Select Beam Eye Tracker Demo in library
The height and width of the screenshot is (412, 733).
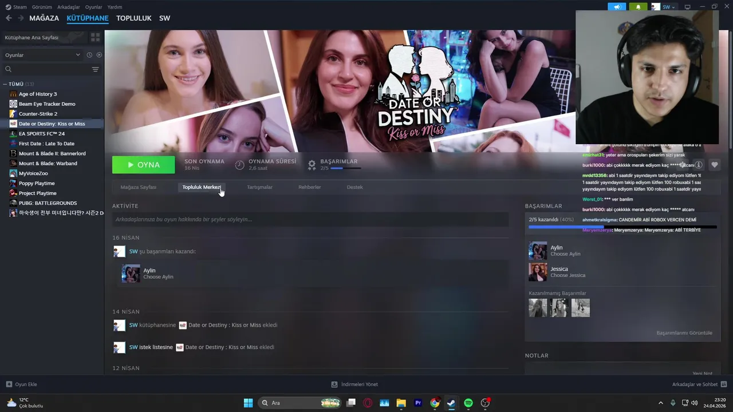47,104
